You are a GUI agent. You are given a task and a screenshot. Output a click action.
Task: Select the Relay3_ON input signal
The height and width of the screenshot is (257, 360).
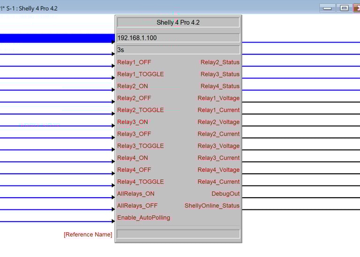click(x=133, y=122)
